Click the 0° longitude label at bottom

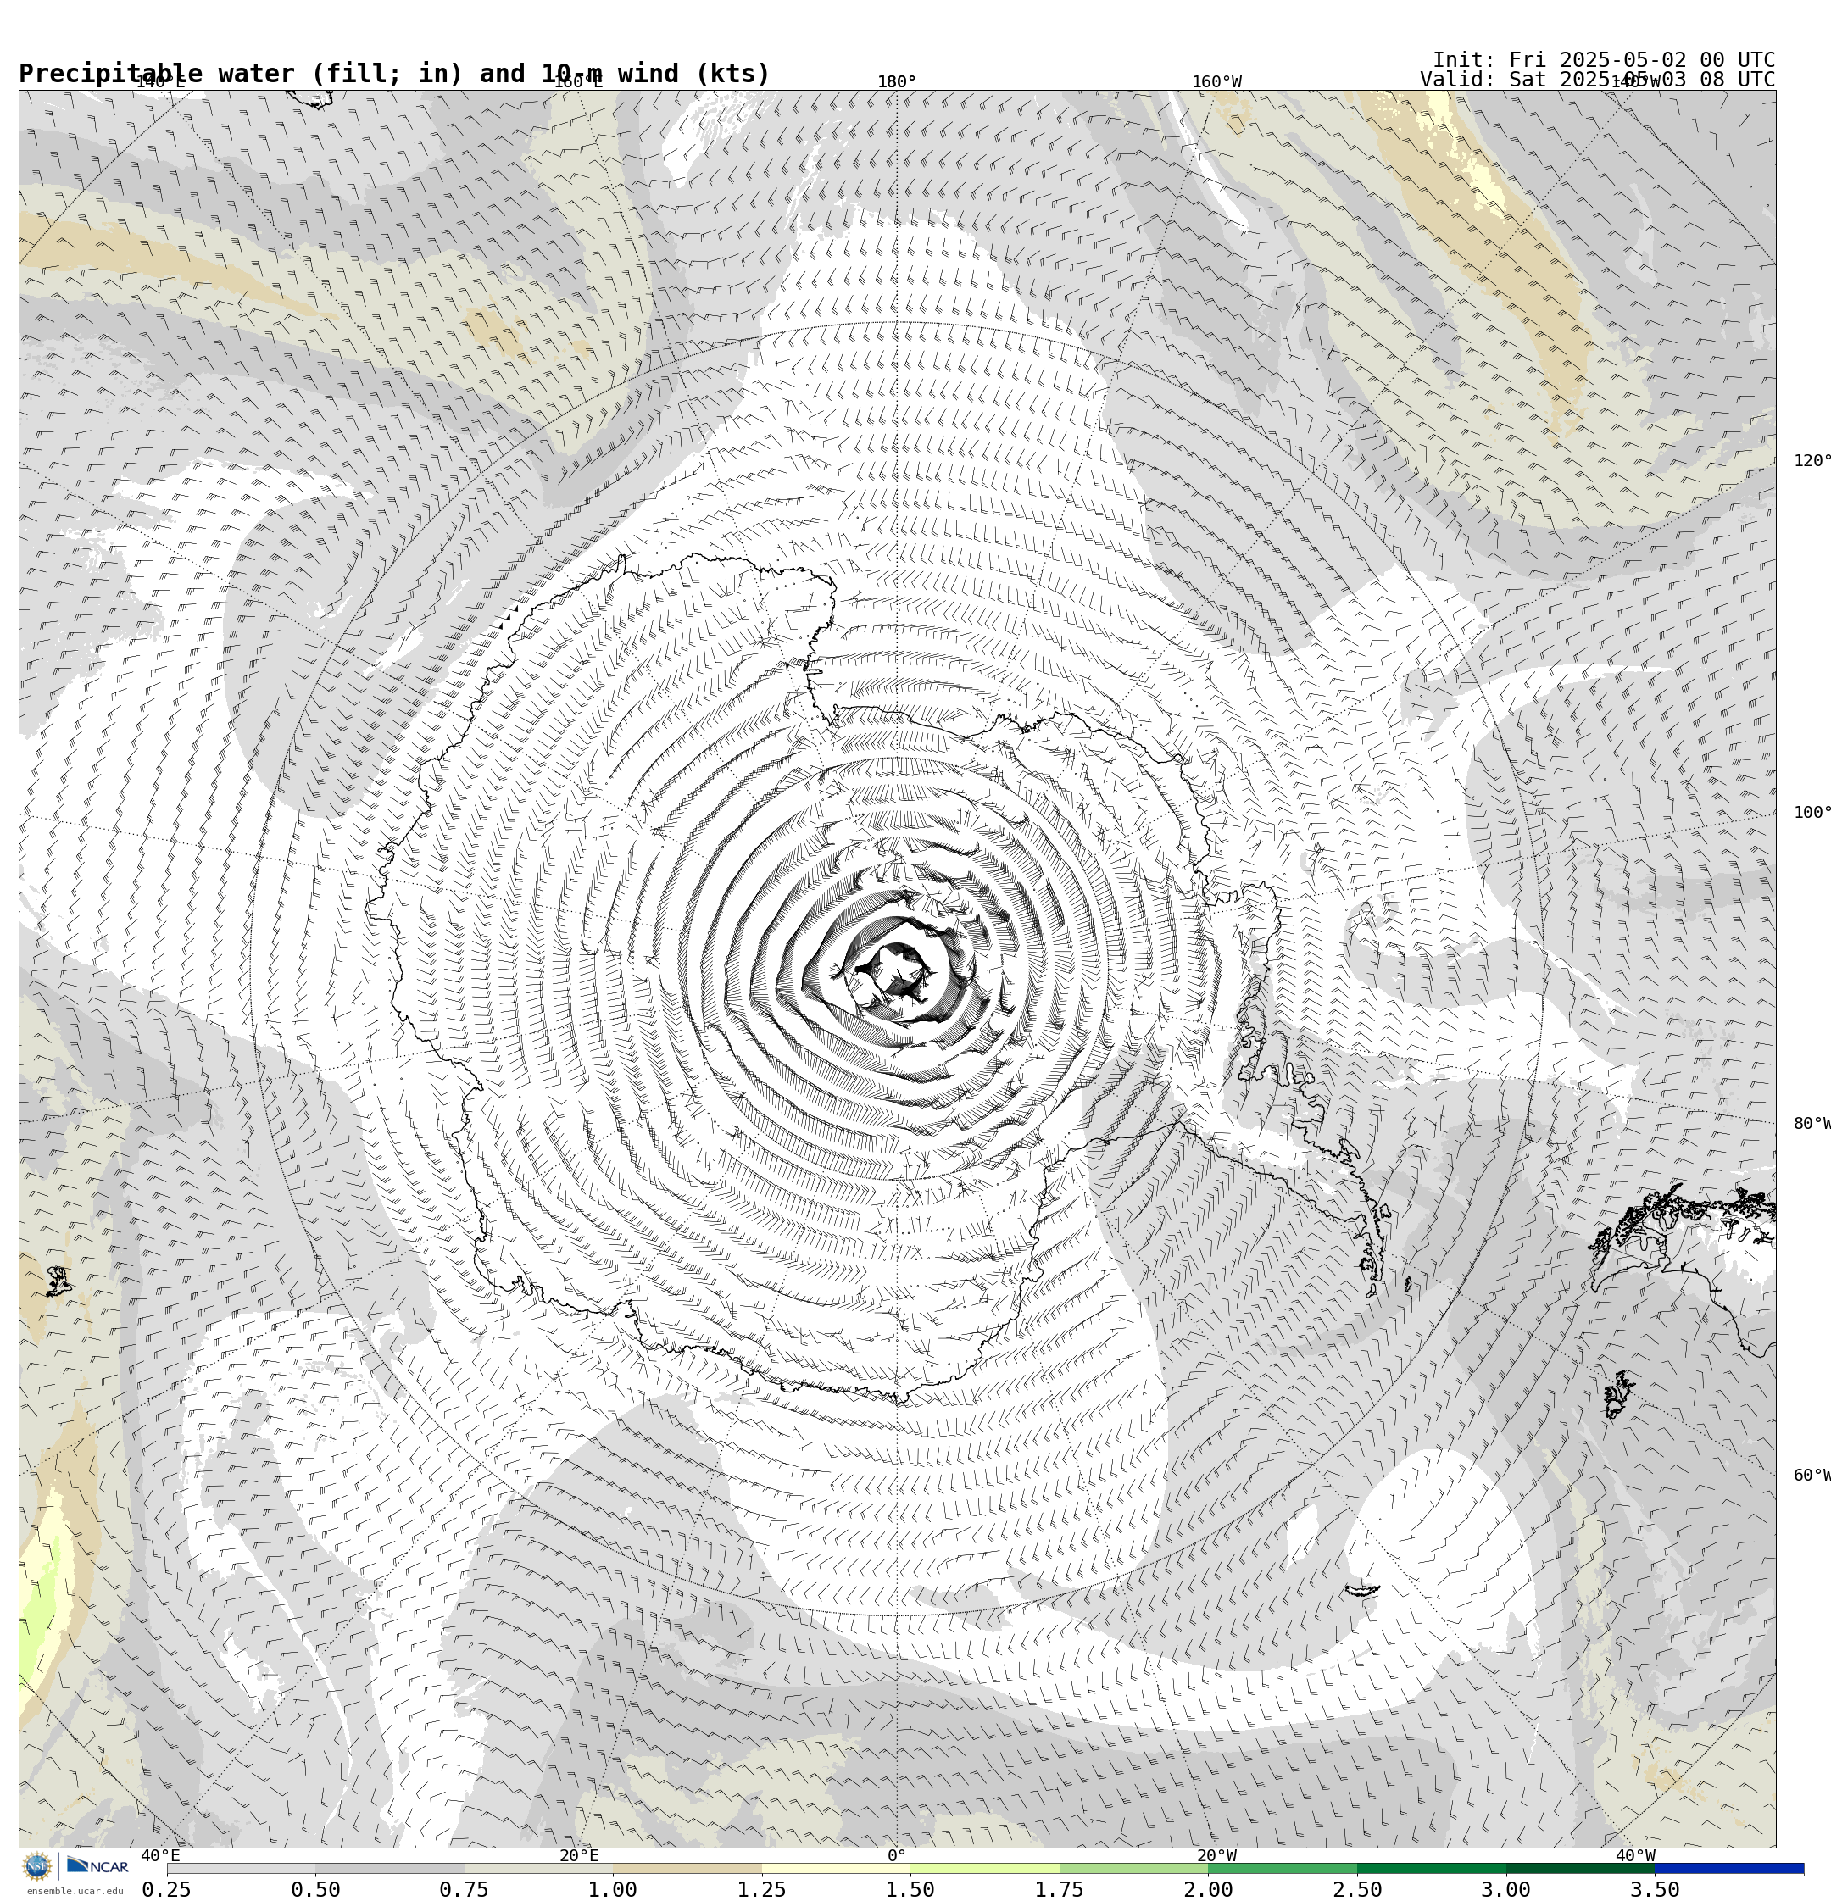(897, 1856)
